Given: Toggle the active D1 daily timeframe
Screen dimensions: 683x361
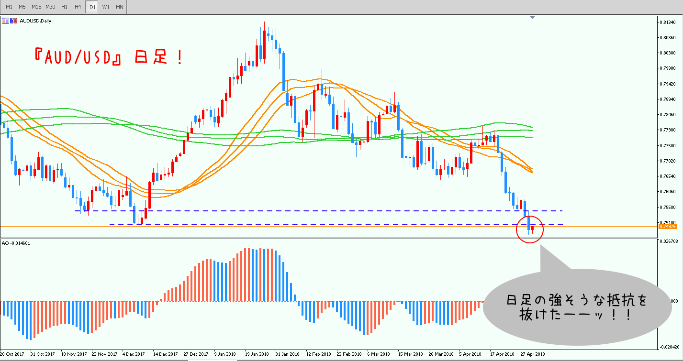Looking at the screenshot, I should (x=92, y=7).
